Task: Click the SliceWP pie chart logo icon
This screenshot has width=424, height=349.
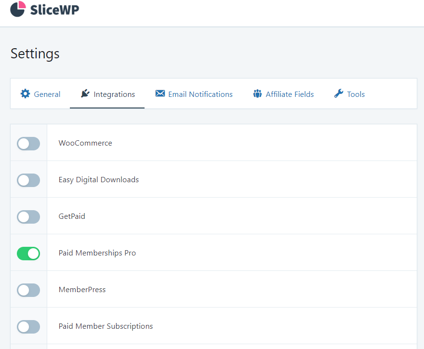Action: (x=17, y=9)
